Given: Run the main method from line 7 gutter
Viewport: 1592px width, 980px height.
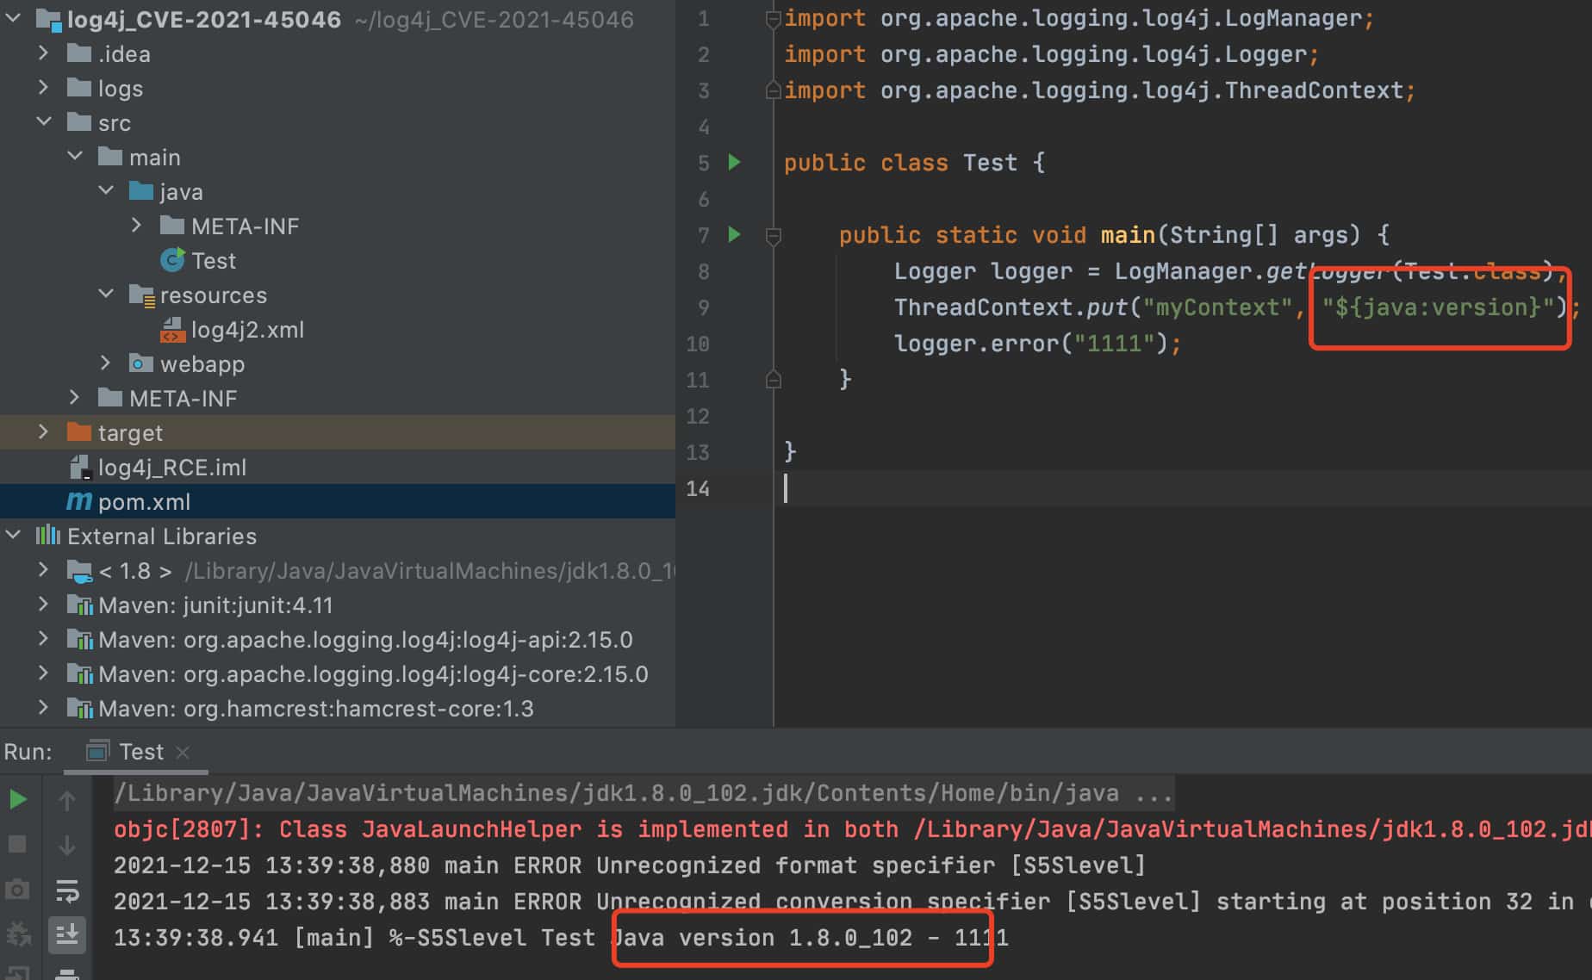Looking at the screenshot, I should [735, 234].
